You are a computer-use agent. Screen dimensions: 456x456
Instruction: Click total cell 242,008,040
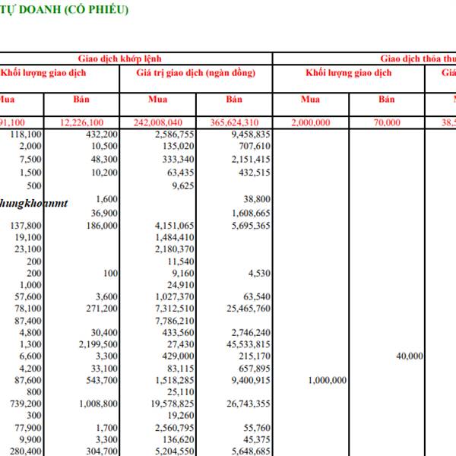pyautogui.click(x=158, y=122)
